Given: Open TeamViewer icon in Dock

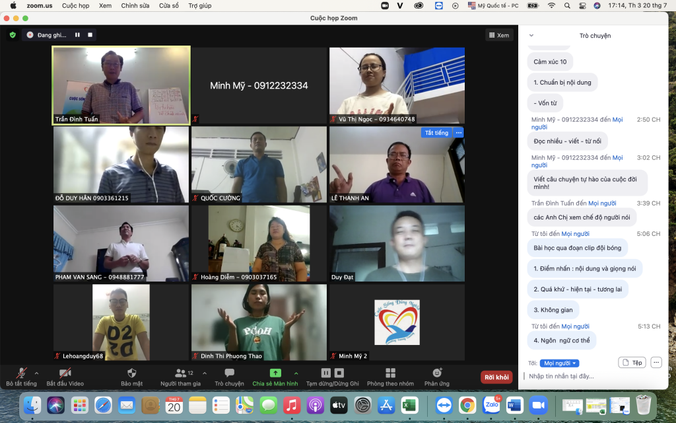Looking at the screenshot, I should pyautogui.click(x=444, y=405).
